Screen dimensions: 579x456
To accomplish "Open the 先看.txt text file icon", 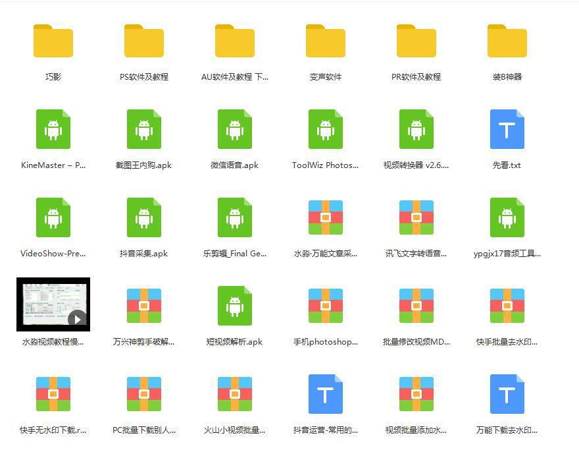I will point(507,129).
